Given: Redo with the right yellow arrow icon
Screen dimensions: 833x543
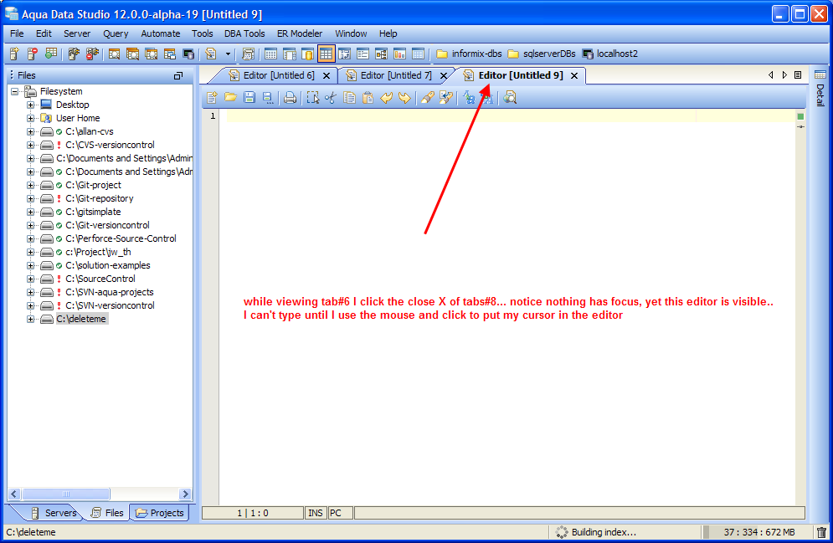Looking at the screenshot, I should [404, 97].
